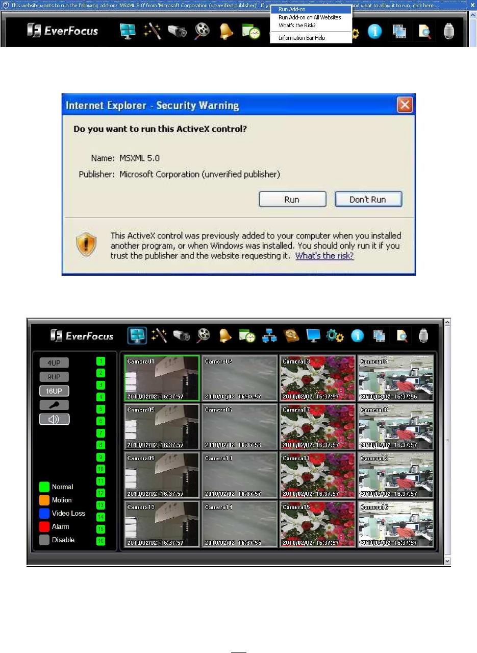Viewport: 477px width, 653px height.
Task: Click blue information icon in lower toolbar
Action: click(x=358, y=335)
